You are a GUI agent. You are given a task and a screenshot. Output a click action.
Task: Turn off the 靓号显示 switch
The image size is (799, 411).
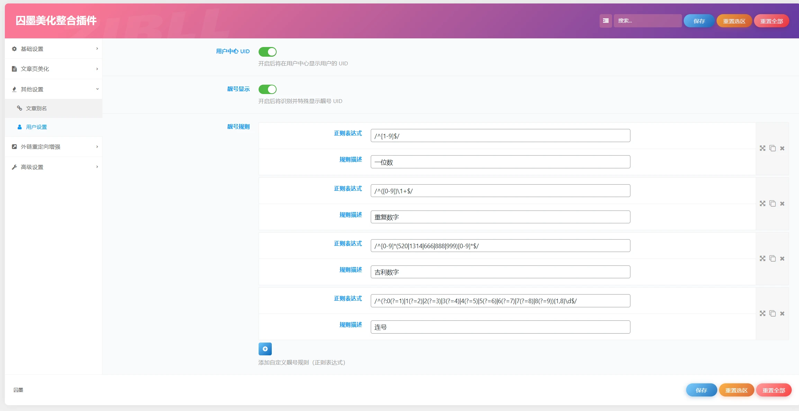268,89
